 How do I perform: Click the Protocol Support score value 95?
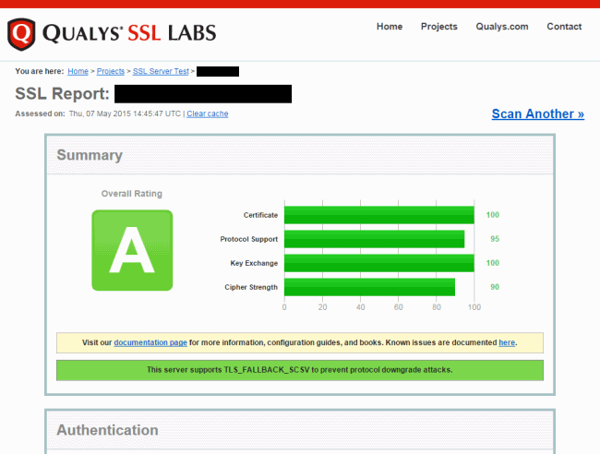coord(495,239)
